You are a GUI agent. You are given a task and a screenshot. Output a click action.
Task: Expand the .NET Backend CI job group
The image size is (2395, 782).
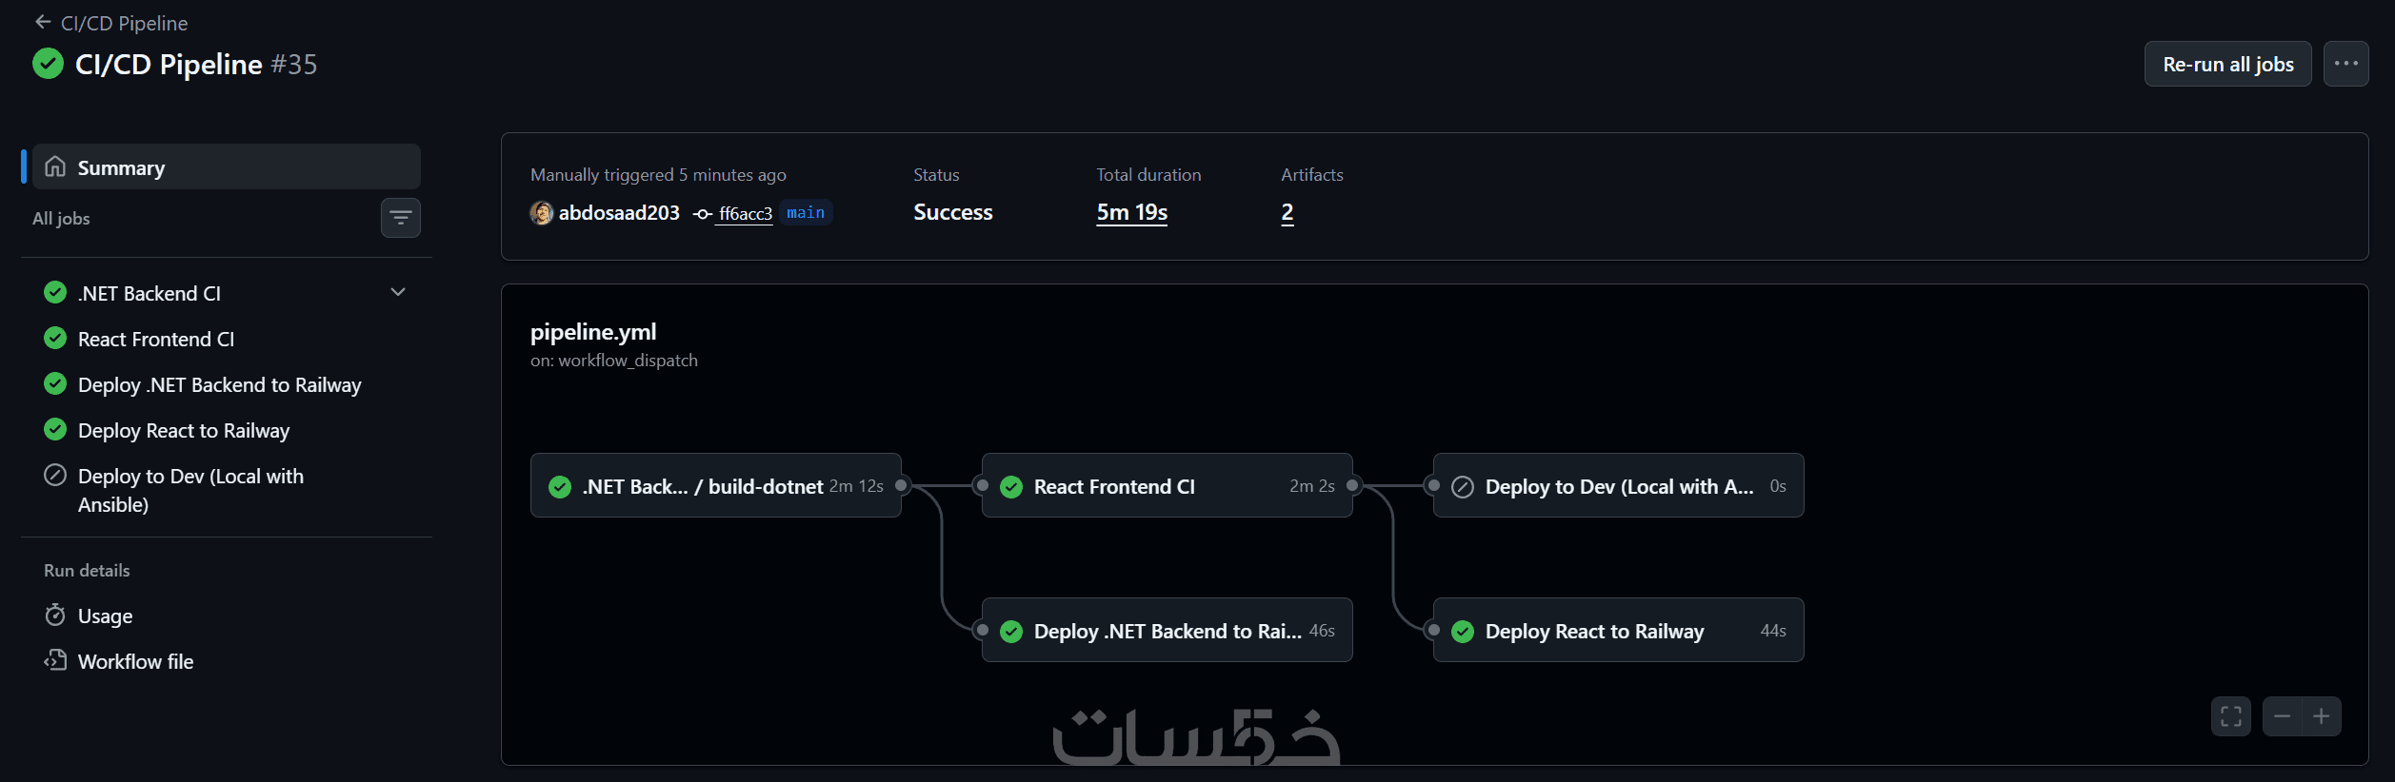coord(398,292)
